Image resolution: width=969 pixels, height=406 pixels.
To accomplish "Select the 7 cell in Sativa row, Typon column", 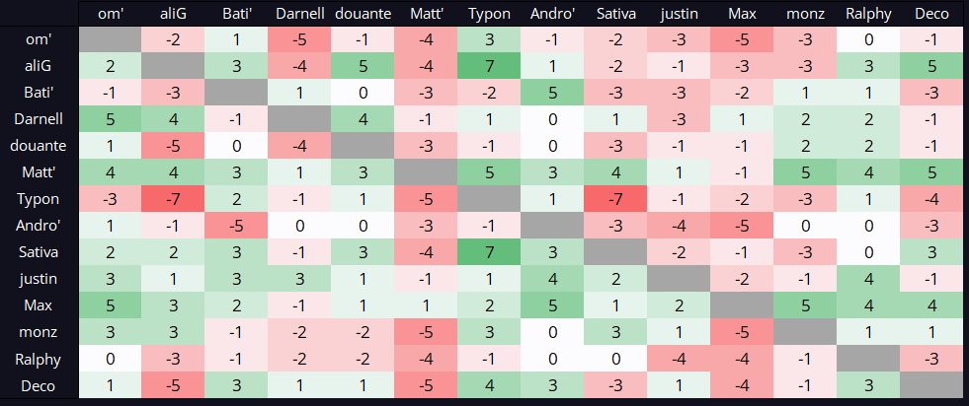I will (x=489, y=252).
